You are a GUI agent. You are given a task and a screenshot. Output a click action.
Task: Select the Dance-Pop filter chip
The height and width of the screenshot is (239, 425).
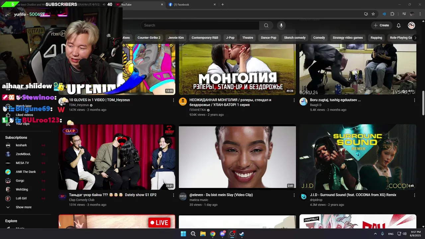click(269, 38)
